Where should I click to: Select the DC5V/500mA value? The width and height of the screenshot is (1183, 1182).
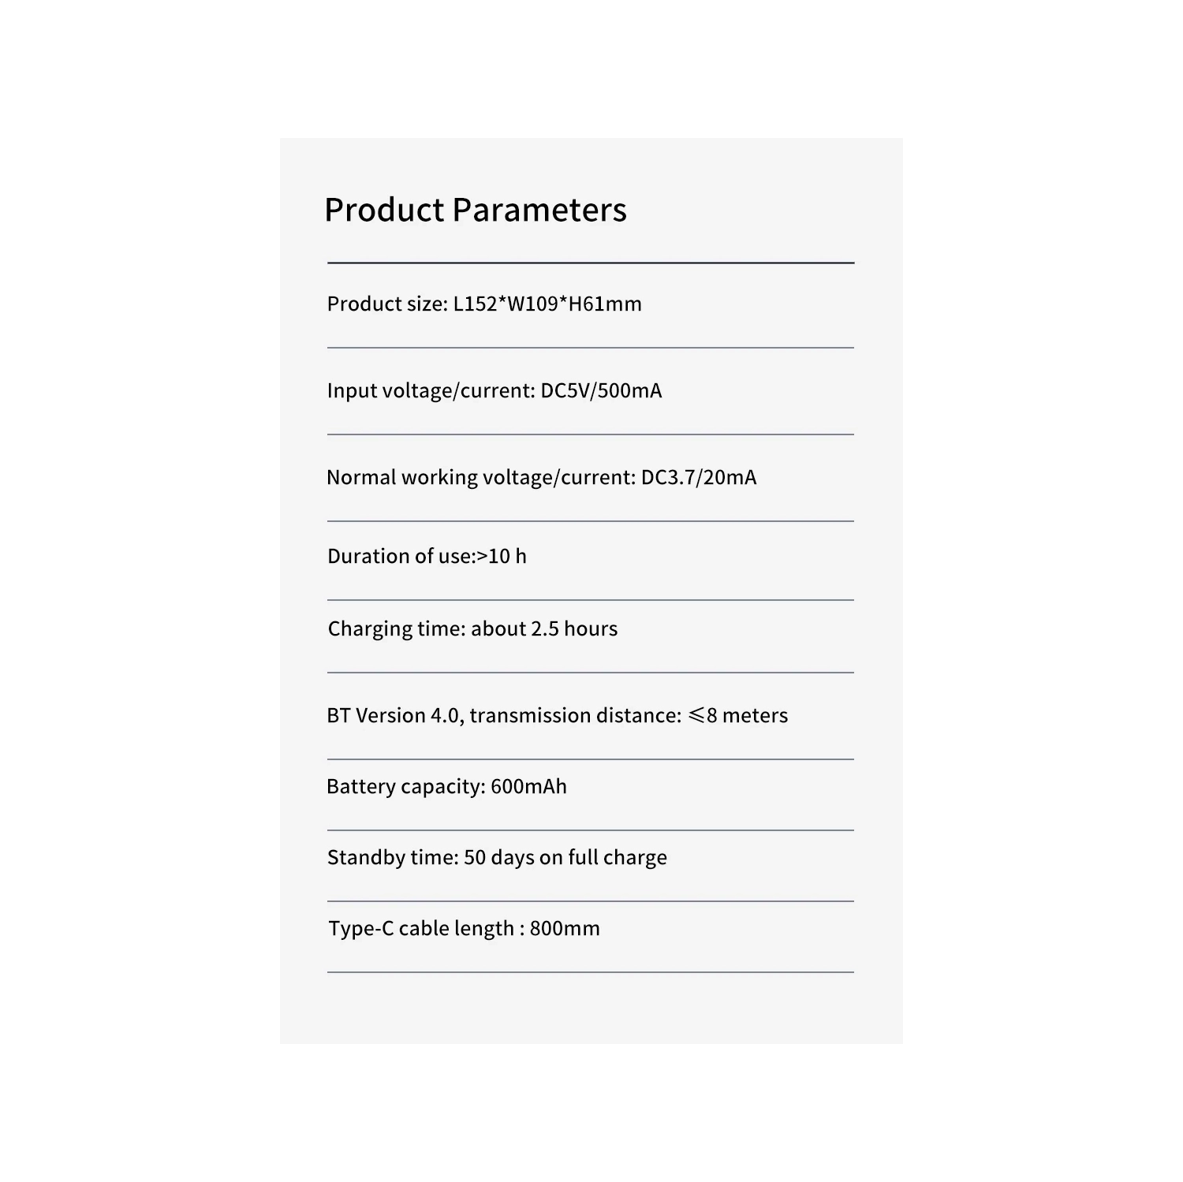601,391
